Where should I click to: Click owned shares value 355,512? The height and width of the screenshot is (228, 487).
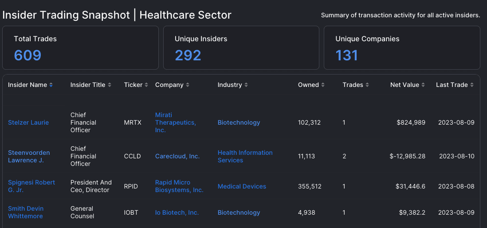point(310,186)
